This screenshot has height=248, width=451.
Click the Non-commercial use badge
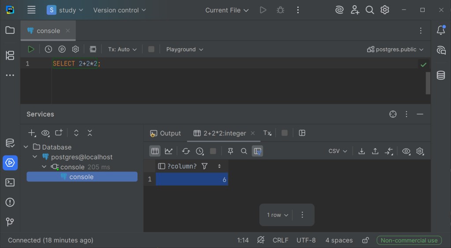(409, 240)
